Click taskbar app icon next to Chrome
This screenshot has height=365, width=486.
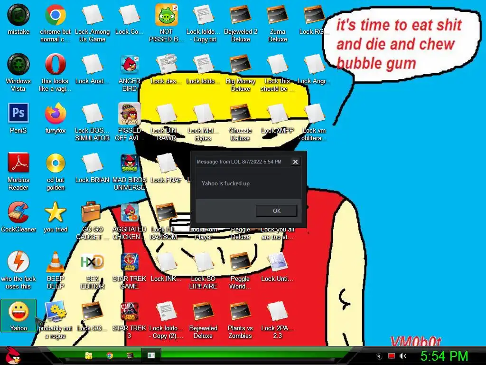tap(130, 355)
